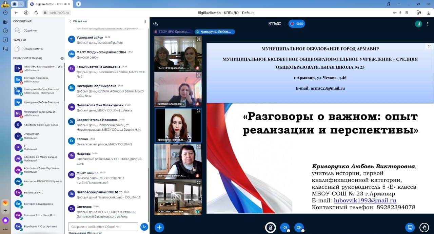Toggle the user list panel icon
The image size is (434, 234).
tap(155, 24)
